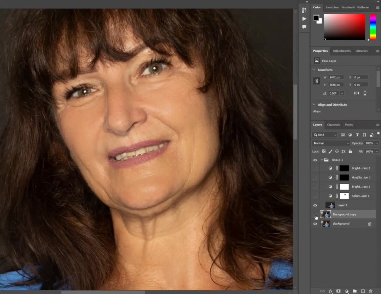
Task: Link layers using the chain icon
Action: tap(323, 291)
